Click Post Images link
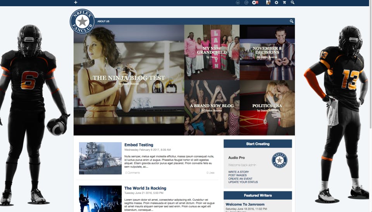The image size is (372, 212). (x=237, y=175)
